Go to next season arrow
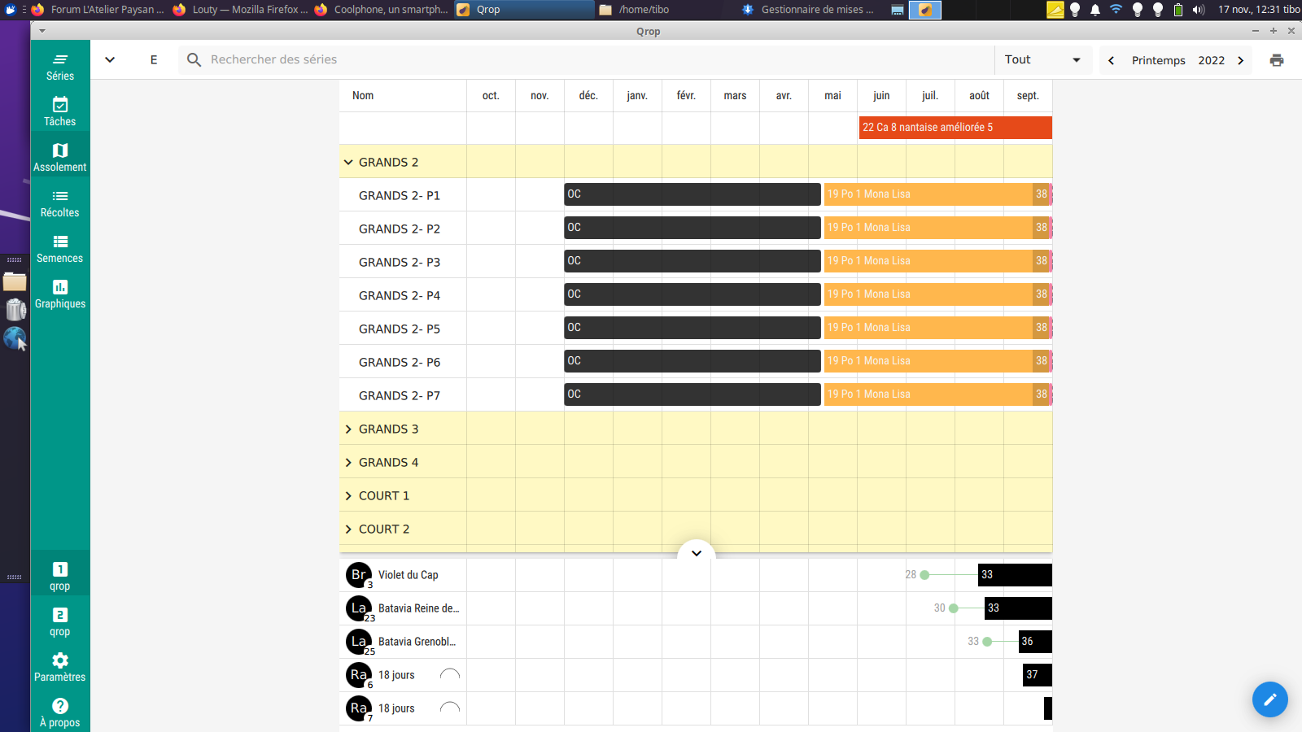The image size is (1302, 732). (1241, 60)
